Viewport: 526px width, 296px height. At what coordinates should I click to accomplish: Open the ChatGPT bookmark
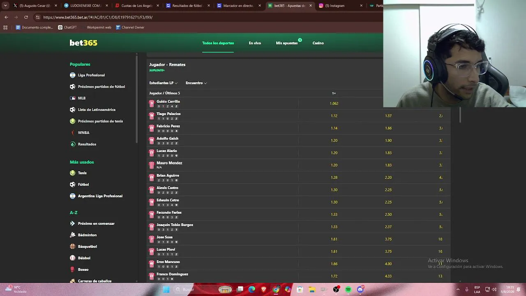coord(67,28)
